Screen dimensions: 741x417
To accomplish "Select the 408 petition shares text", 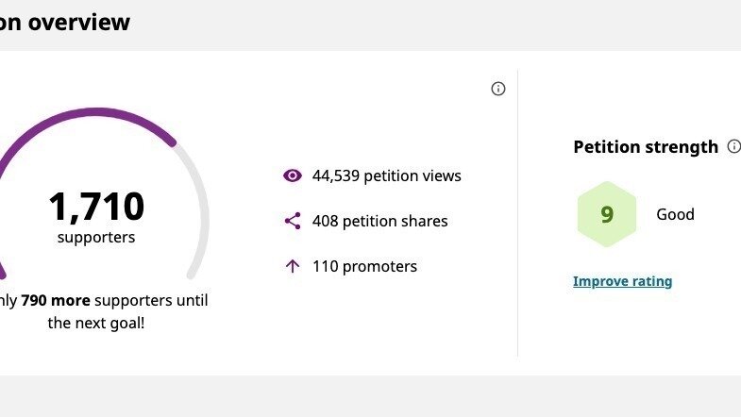I will click(x=380, y=221).
